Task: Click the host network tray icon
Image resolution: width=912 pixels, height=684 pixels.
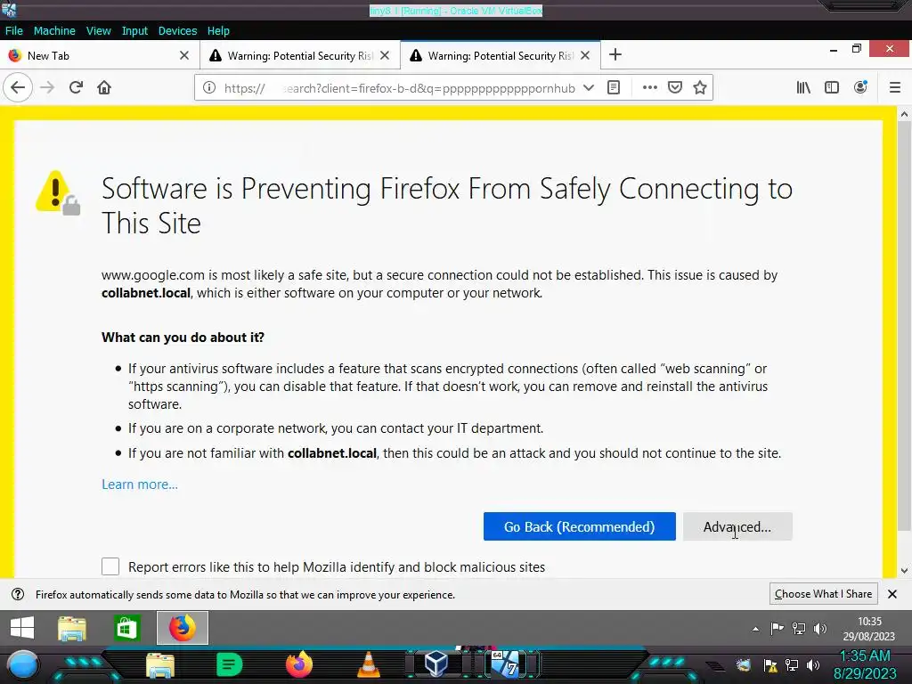Action: tap(792, 665)
